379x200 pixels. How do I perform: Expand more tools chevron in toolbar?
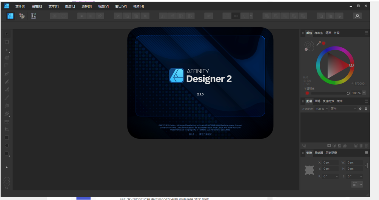click(x=7, y=167)
